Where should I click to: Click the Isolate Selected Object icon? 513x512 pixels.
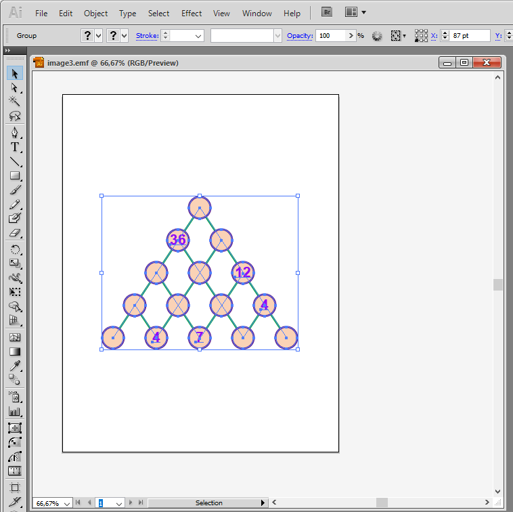(395, 36)
